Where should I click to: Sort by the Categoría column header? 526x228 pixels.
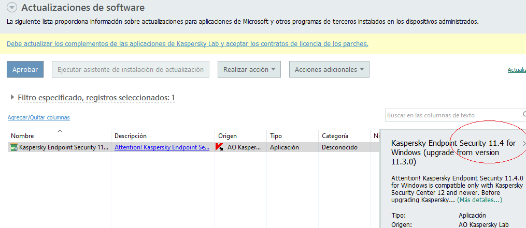coord(335,136)
